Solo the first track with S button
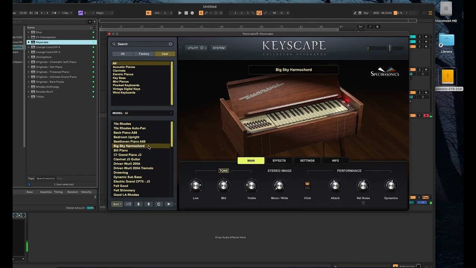The width and height of the screenshot is (476, 268). click(x=419, y=37)
